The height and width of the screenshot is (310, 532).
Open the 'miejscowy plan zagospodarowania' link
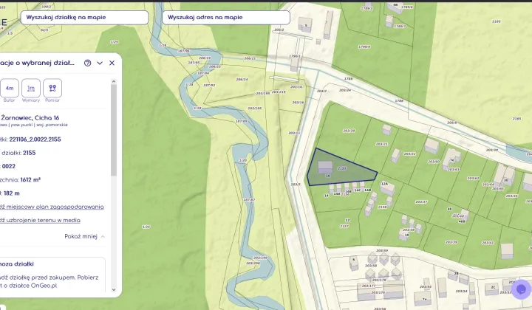(x=52, y=207)
